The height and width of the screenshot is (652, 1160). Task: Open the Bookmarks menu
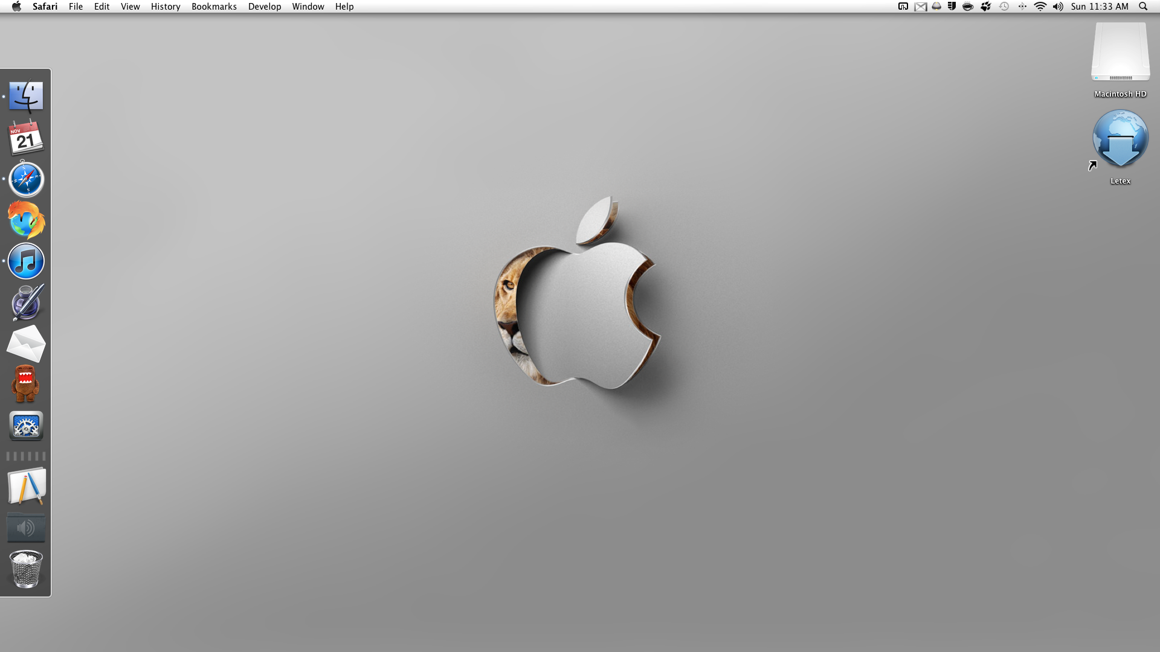tap(214, 7)
